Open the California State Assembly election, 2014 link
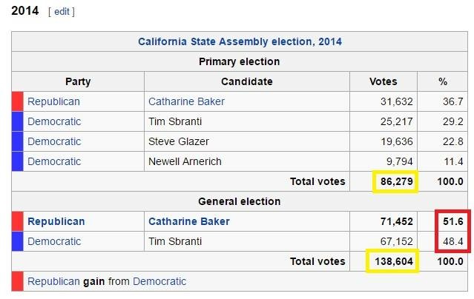Screen dimensions: 474x299 pos(240,41)
